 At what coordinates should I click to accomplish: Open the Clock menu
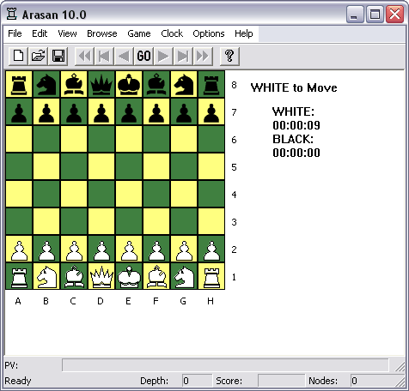(x=172, y=33)
